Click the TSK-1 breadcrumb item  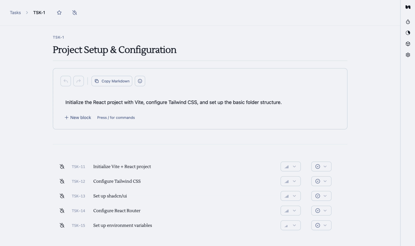point(39,13)
